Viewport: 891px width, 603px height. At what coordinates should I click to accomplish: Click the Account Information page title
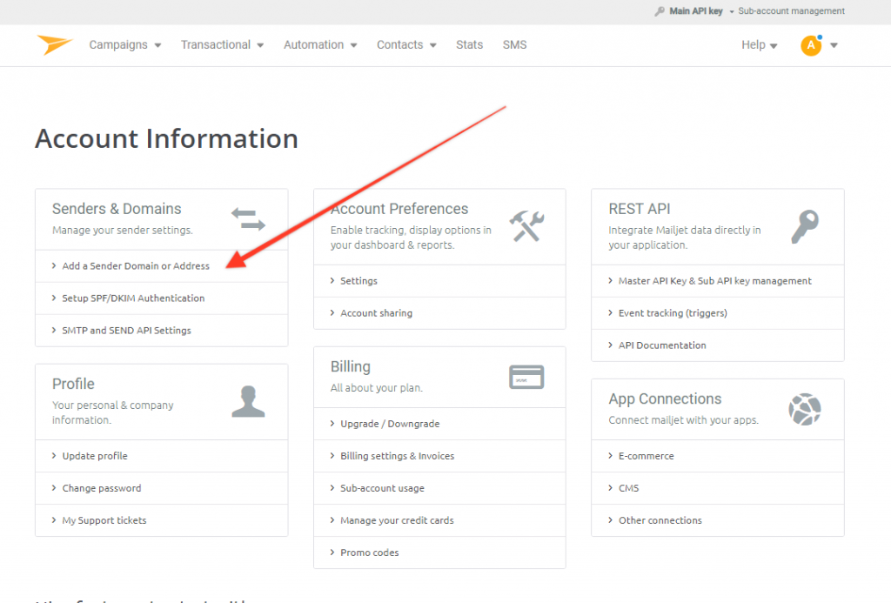coord(166,138)
